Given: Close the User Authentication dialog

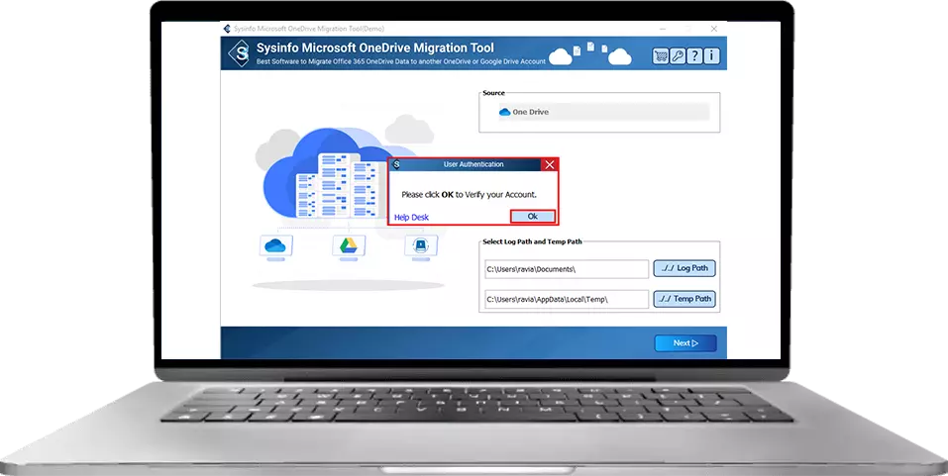Looking at the screenshot, I should point(549,164).
